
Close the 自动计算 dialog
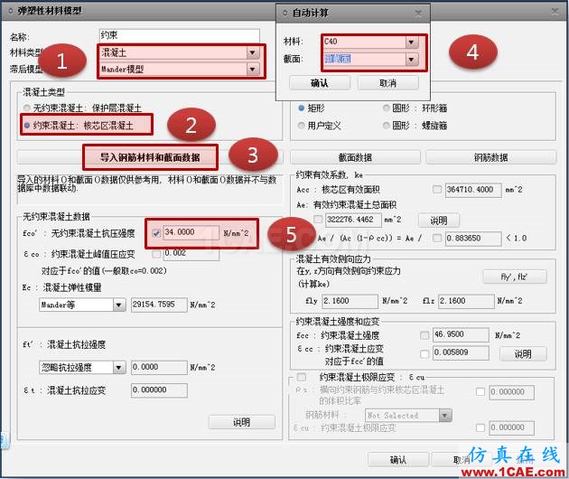click(x=418, y=14)
